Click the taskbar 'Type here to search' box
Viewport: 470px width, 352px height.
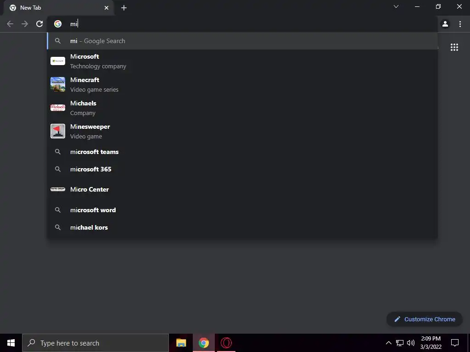[x=95, y=343]
